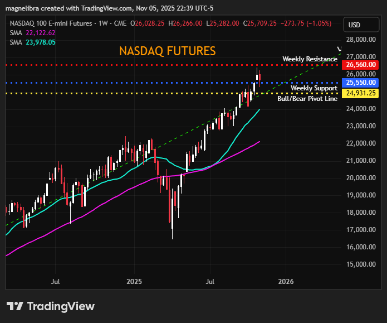Select the yellow 24,931.25 price label
Screen dimensions: 387x323
(360, 93)
